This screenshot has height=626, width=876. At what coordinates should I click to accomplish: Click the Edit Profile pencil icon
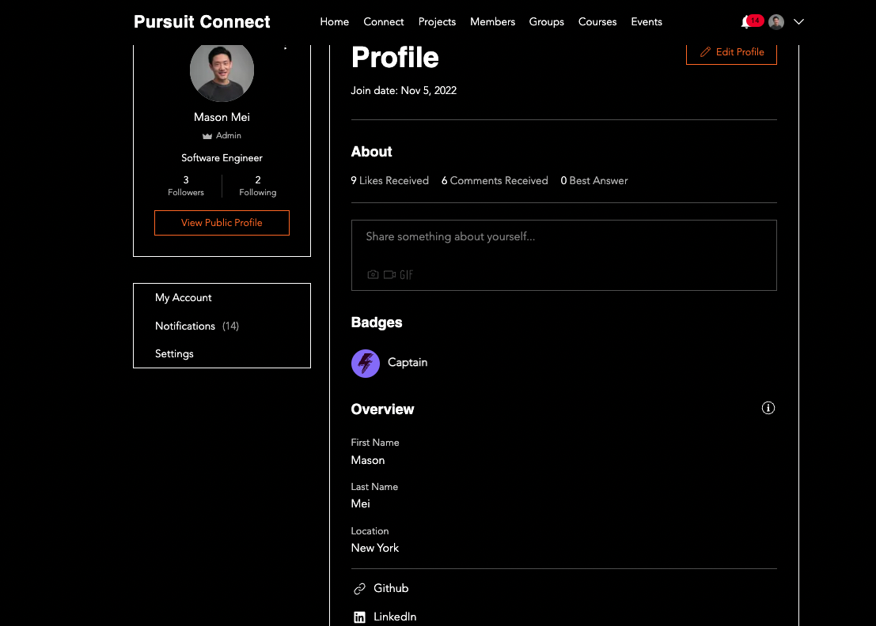(x=704, y=51)
